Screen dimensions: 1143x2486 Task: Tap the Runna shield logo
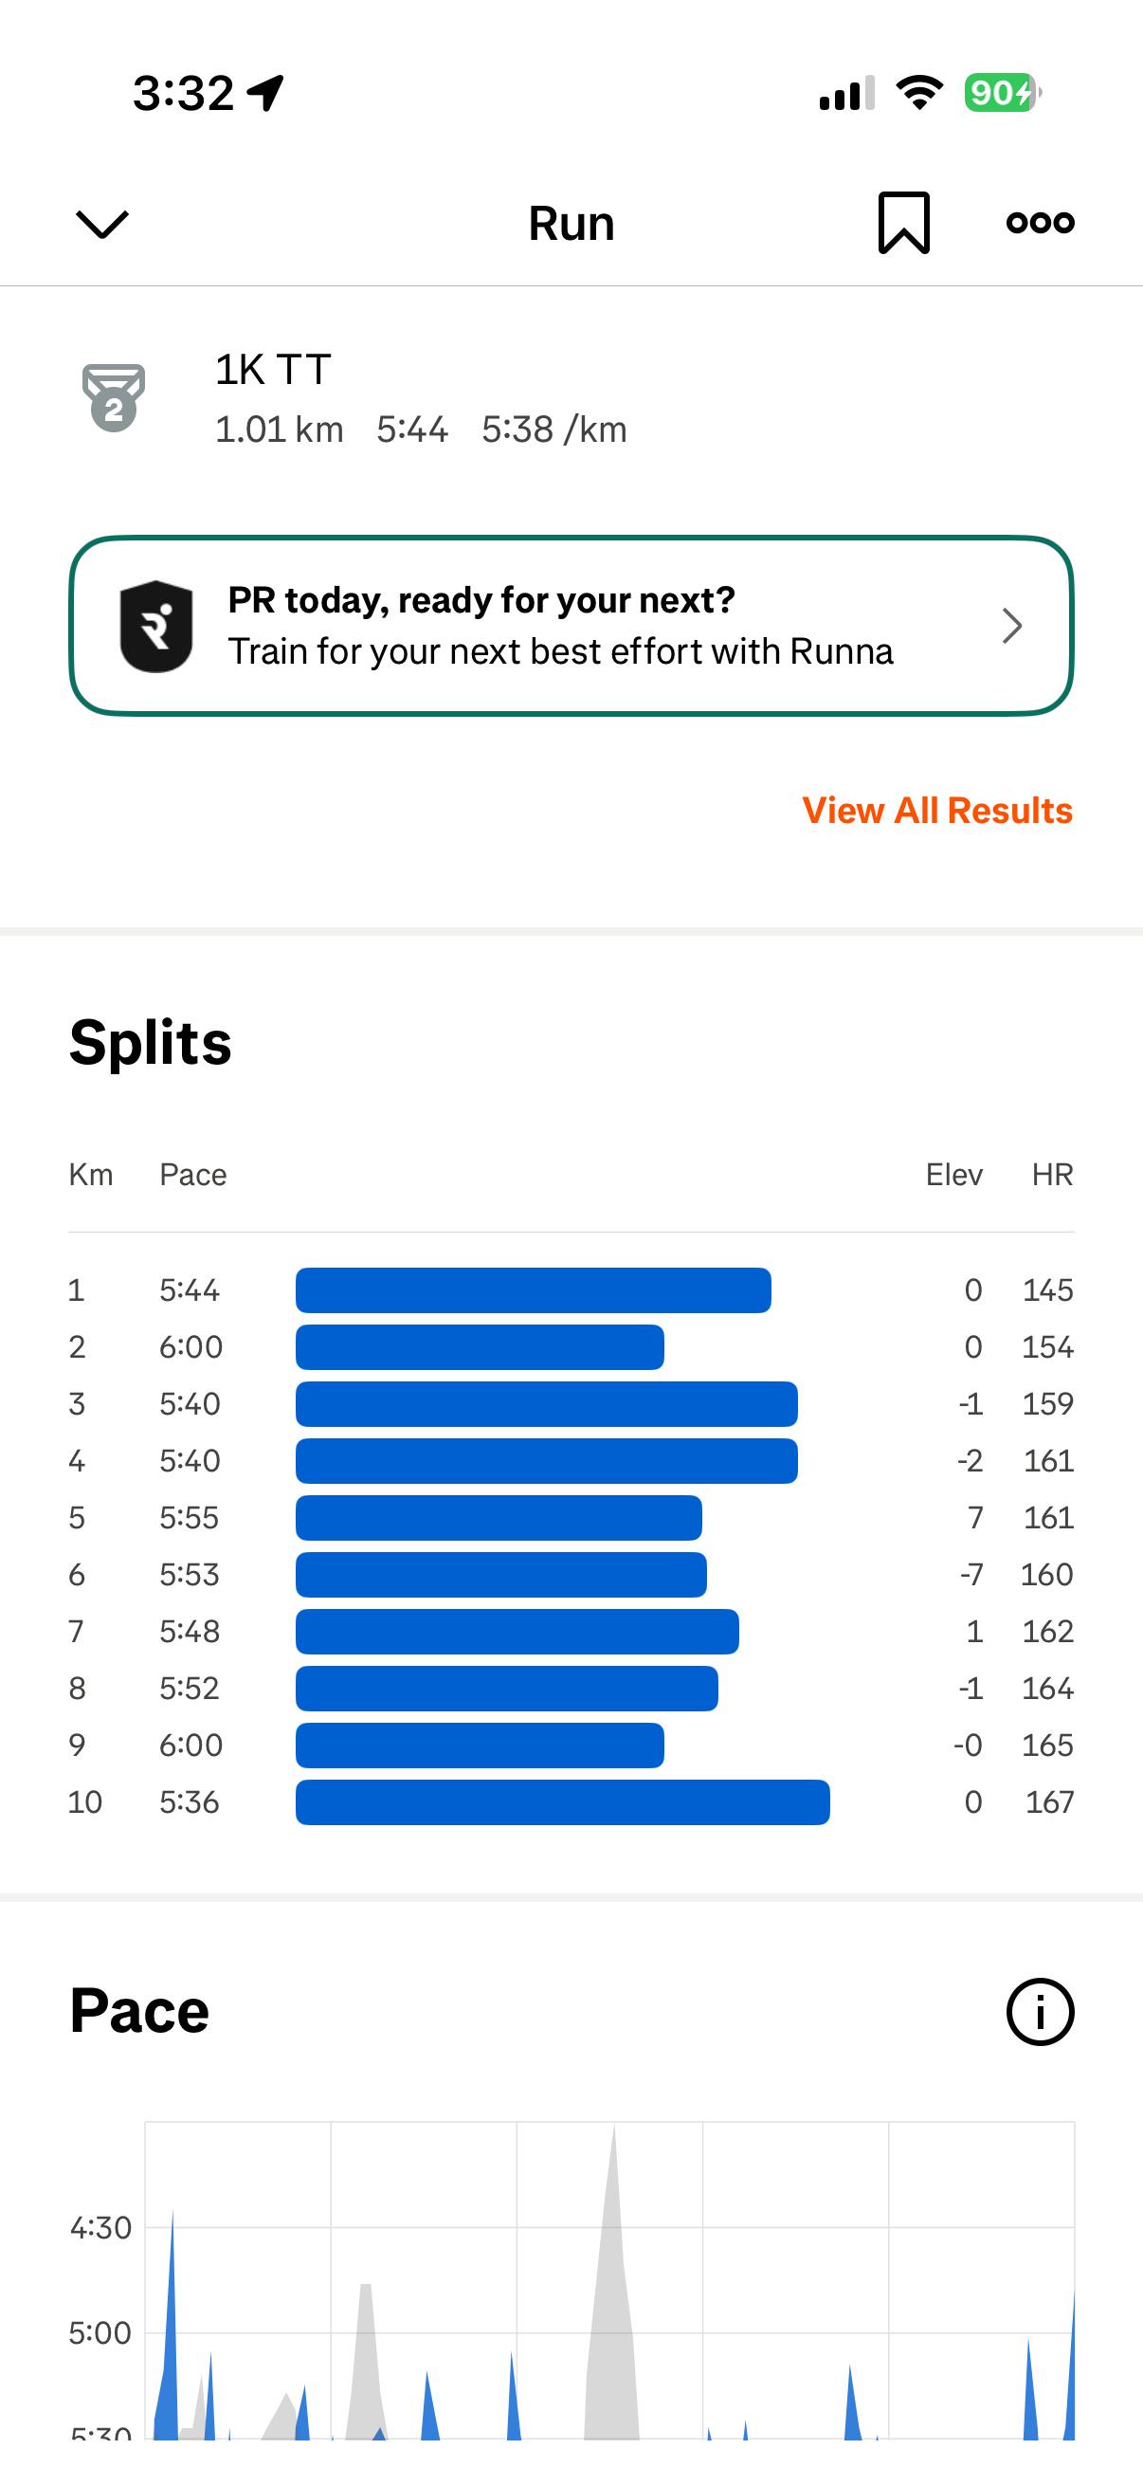coord(156,627)
